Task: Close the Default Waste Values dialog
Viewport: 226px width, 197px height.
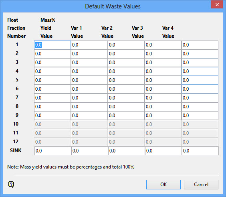Action: pos(217,5)
